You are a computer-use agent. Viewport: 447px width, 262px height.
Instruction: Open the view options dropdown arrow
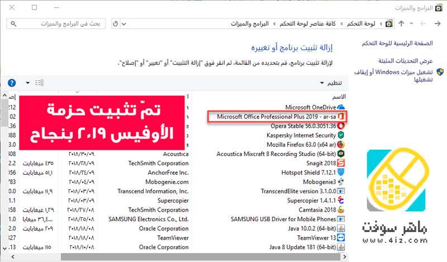(x=27, y=83)
